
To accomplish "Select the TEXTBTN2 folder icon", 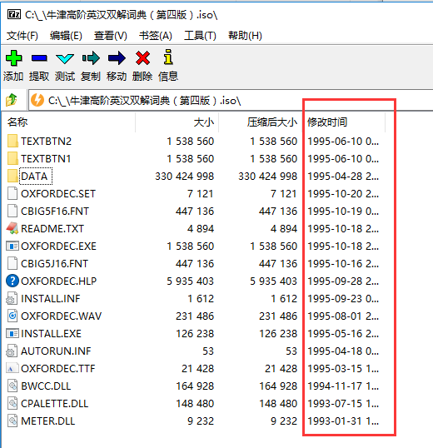I will pos(12,141).
